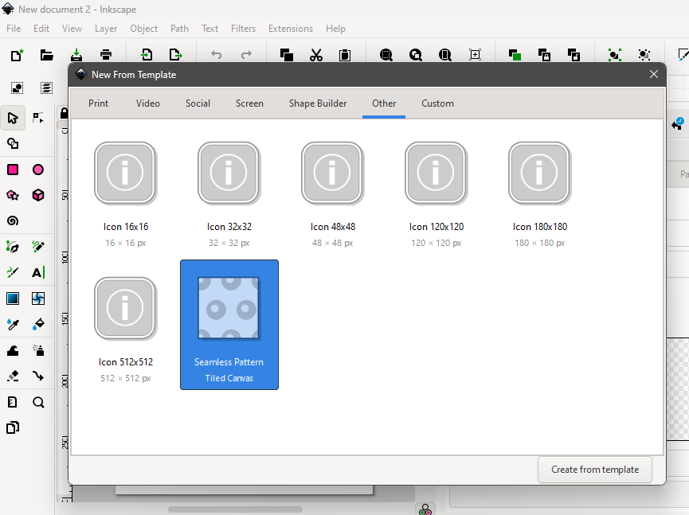Switch to the Social templates tab
This screenshot has width=689, height=515.
click(198, 103)
